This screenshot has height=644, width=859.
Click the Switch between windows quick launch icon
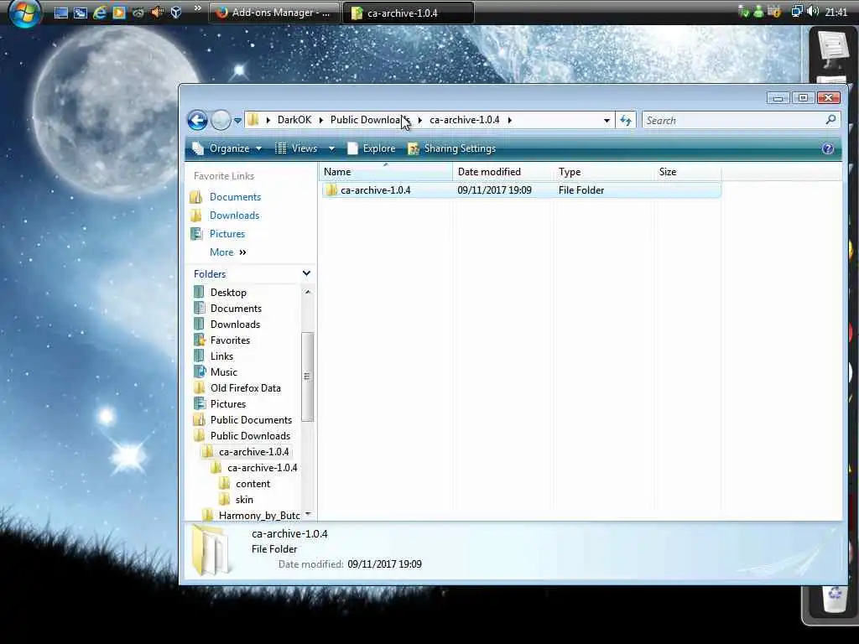tap(80, 13)
